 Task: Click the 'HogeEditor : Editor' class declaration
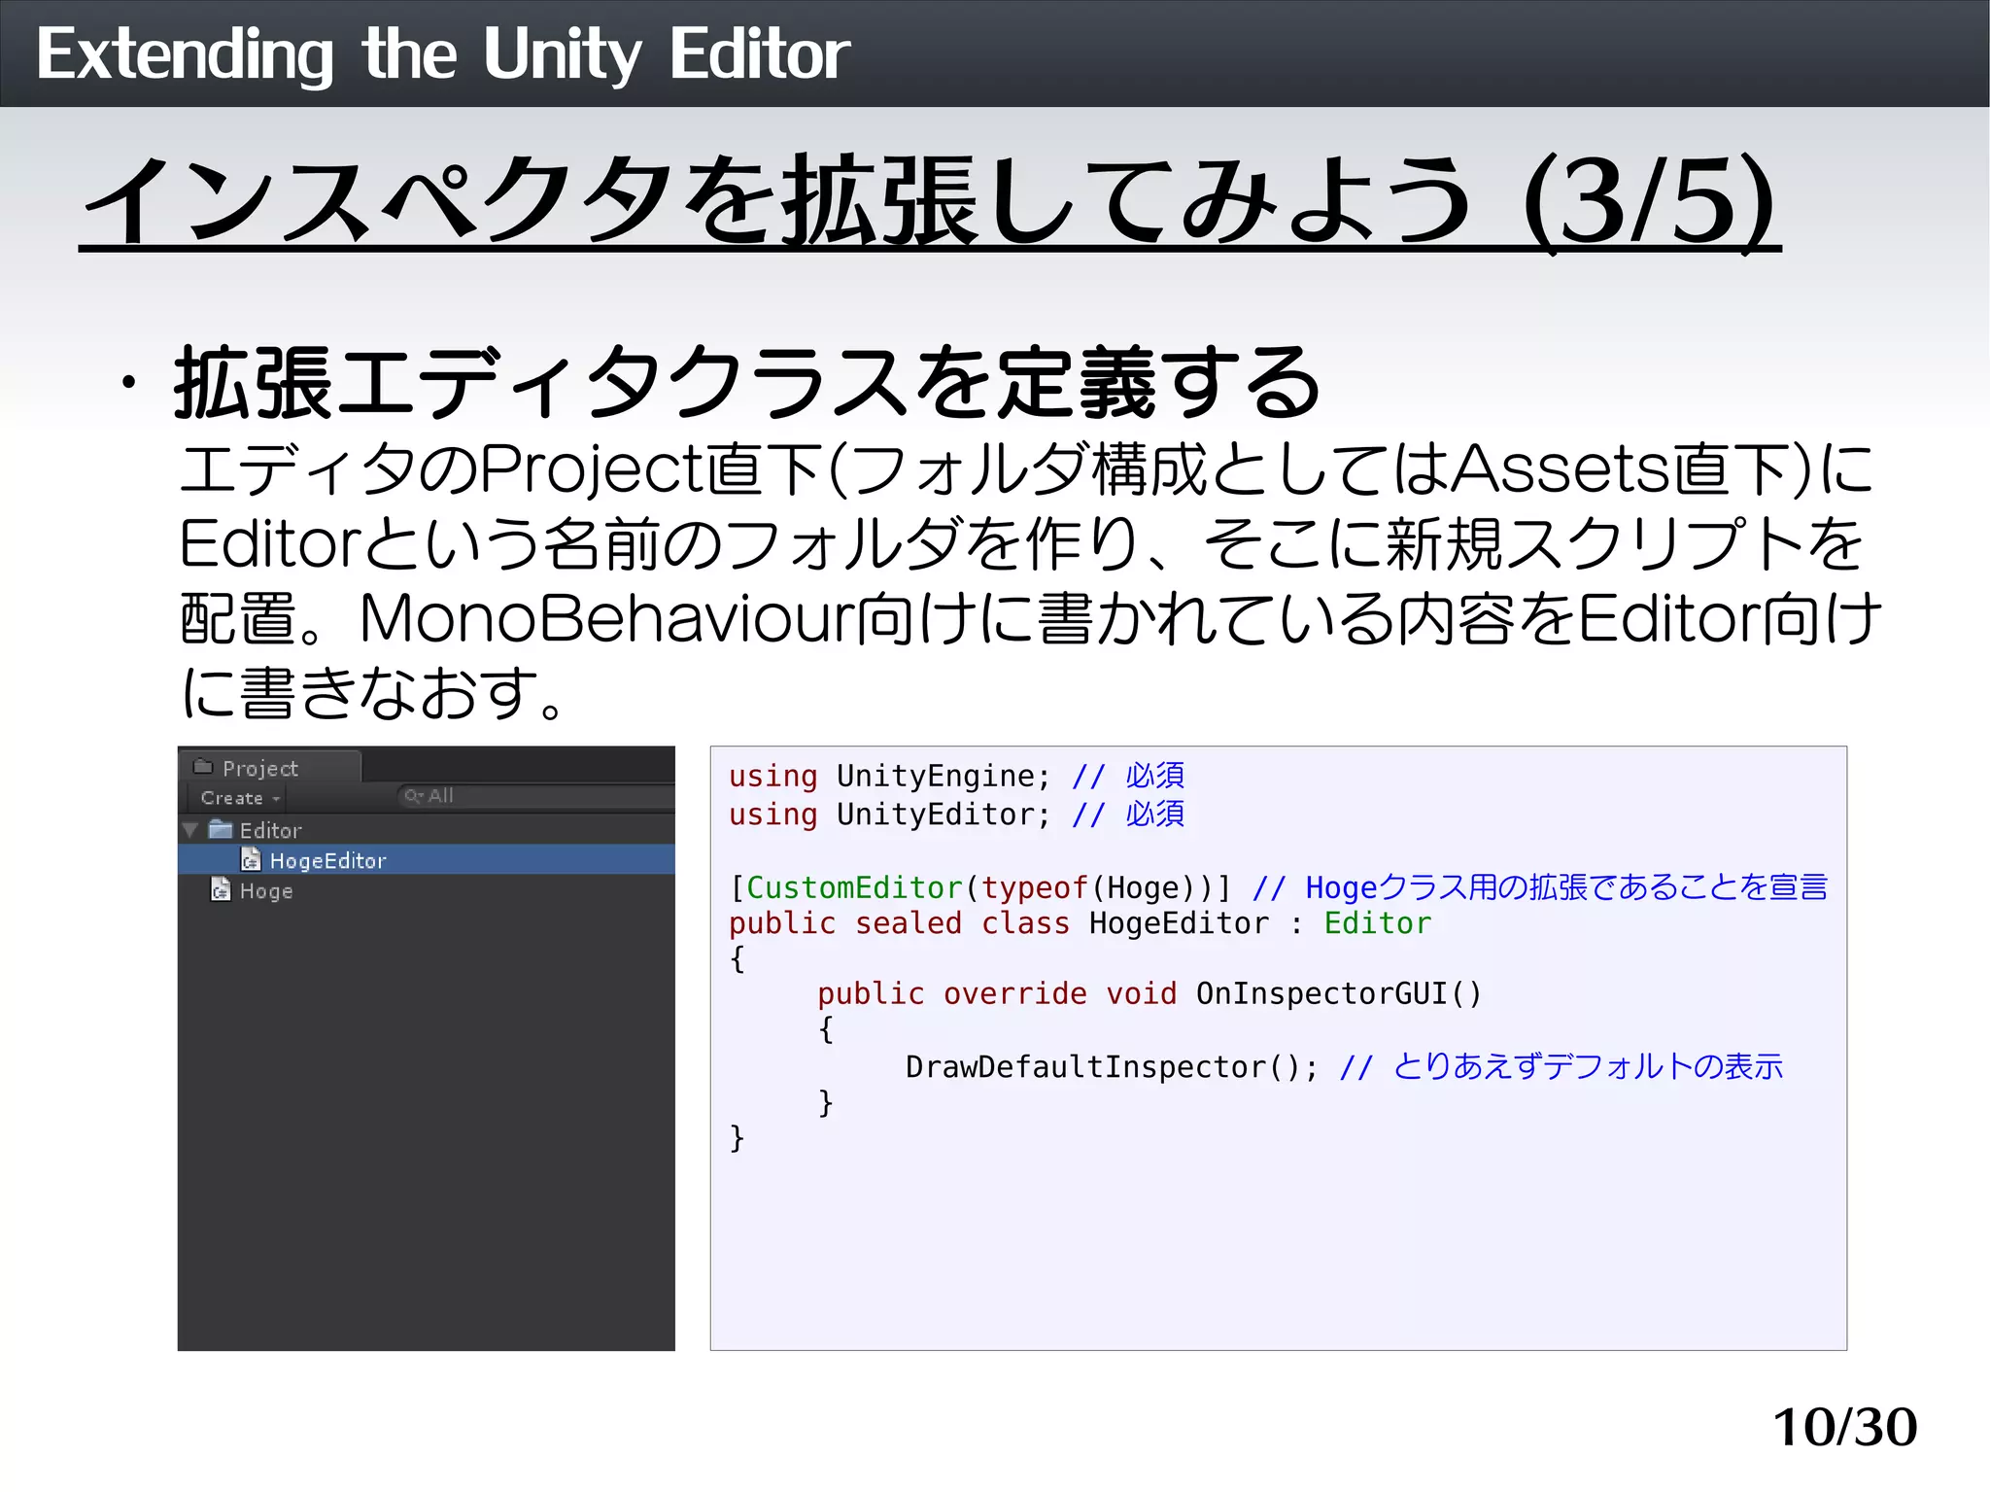1259,923
